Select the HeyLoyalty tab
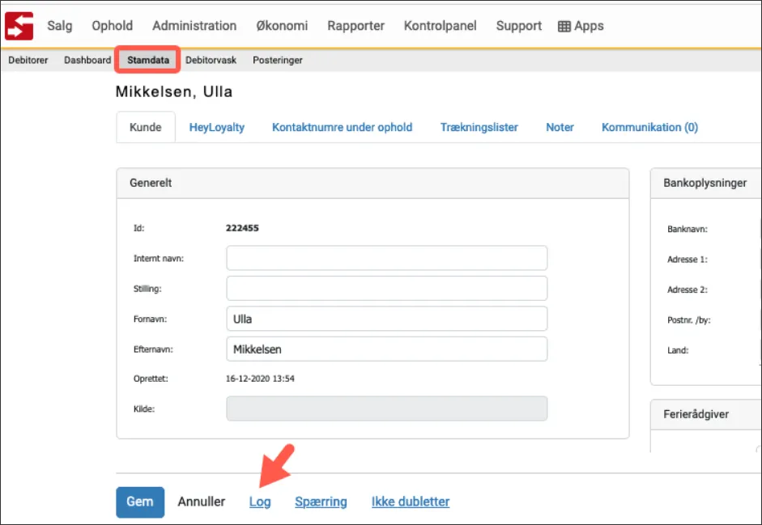The height and width of the screenshot is (525, 762). coord(216,127)
